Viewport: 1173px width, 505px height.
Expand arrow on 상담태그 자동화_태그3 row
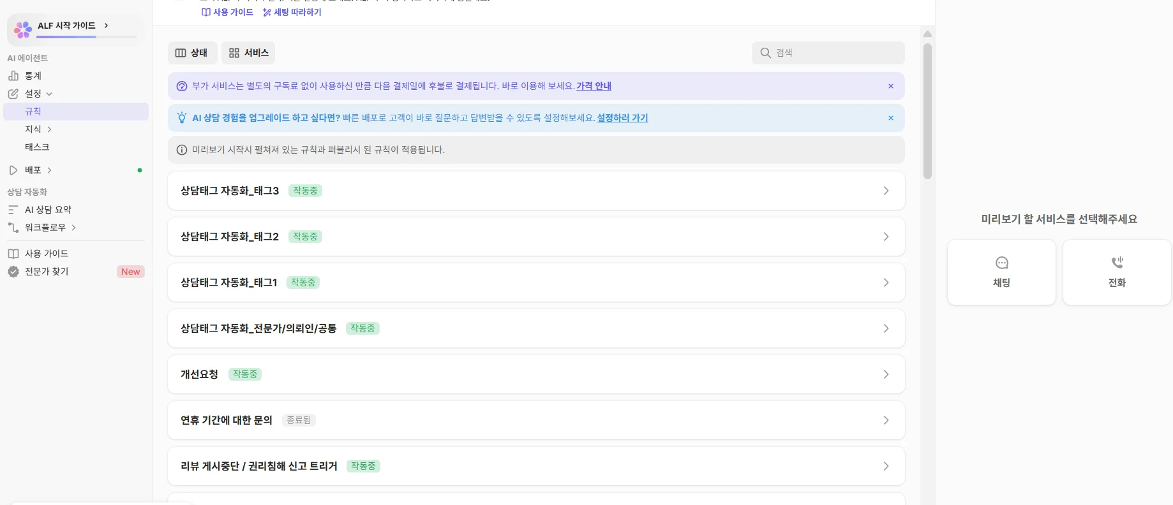pos(886,191)
